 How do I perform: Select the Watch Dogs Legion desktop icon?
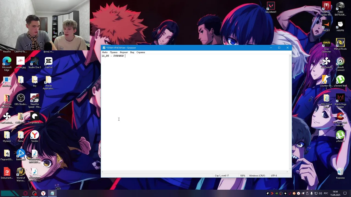[340, 101]
